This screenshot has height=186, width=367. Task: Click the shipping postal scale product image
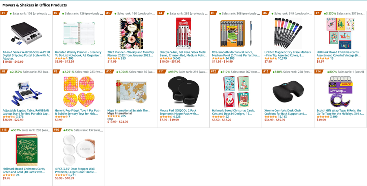pyautogui.click(x=26, y=32)
